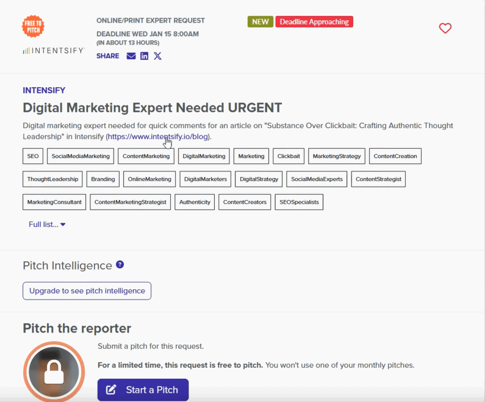Open the Intentsify logo
Image resolution: width=485 pixels, height=402 pixels.
coord(54,51)
